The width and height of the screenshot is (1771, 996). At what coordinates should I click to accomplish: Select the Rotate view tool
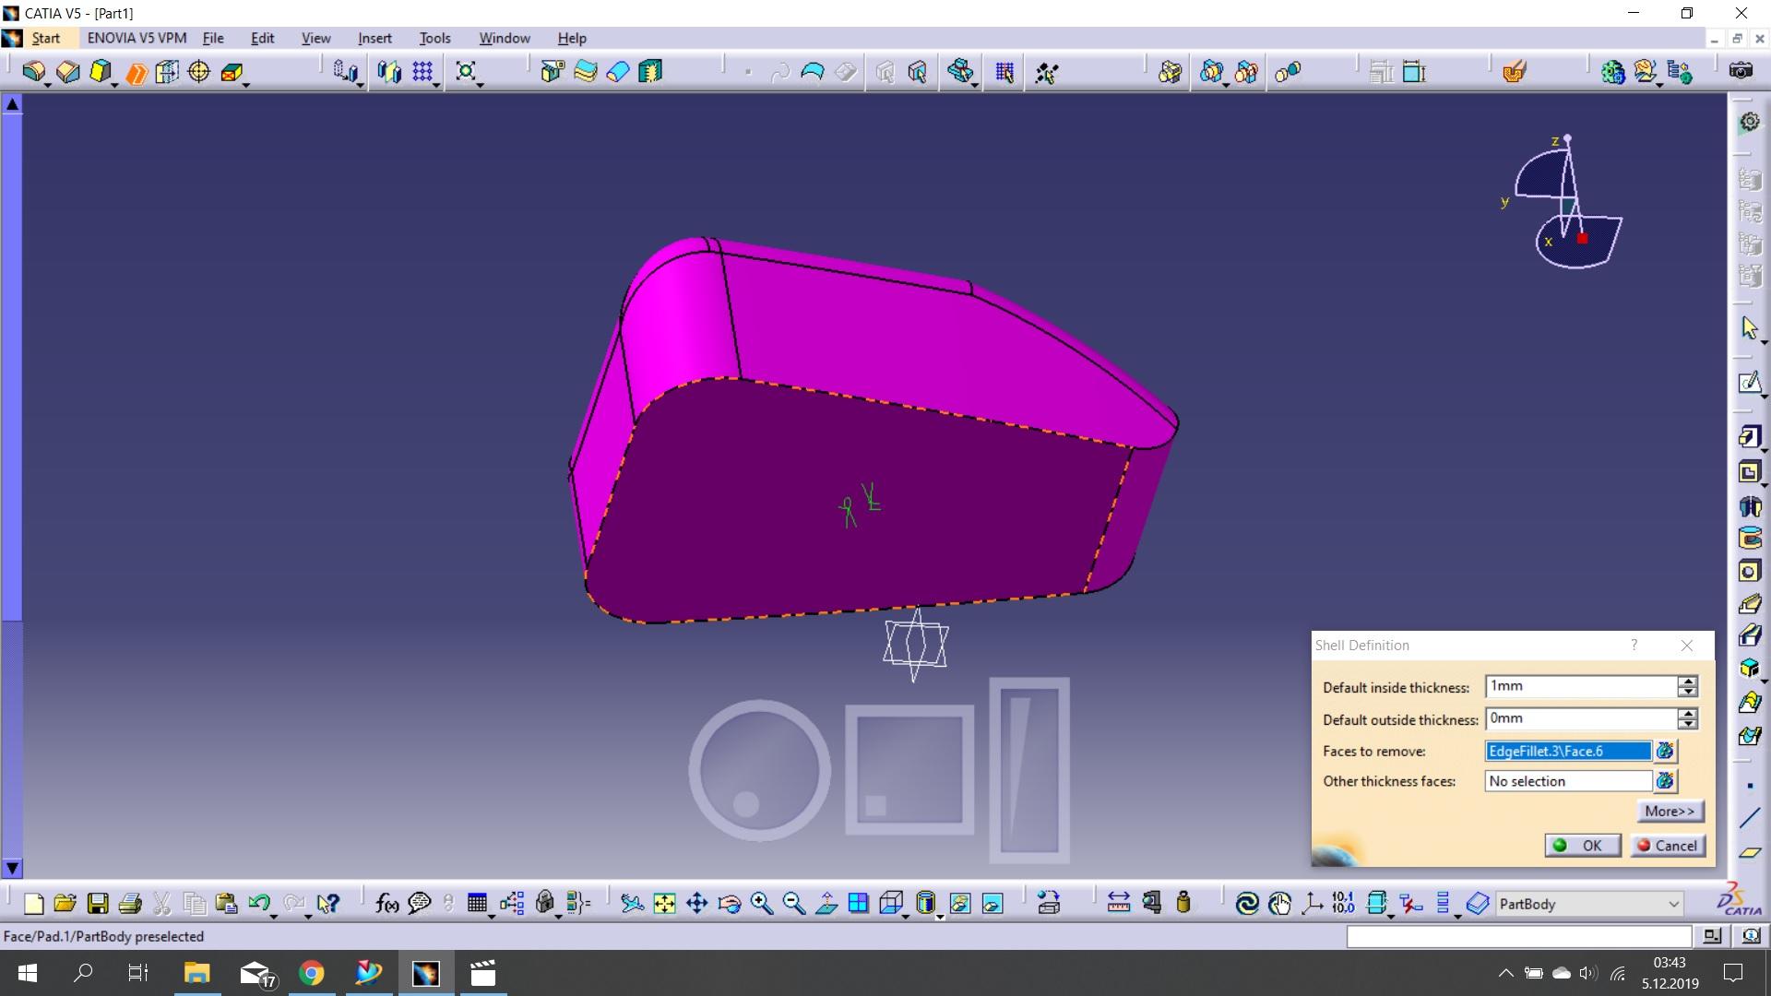[x=729, y=904]
